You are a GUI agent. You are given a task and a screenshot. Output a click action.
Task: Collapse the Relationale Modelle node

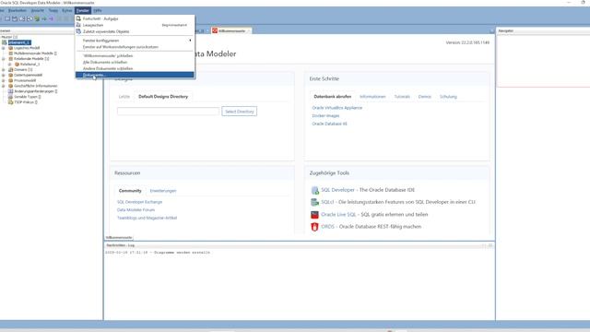tap(4, 59)
